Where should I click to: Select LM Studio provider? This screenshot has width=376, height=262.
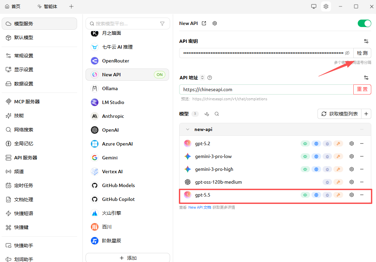click(x=127, y=102)
